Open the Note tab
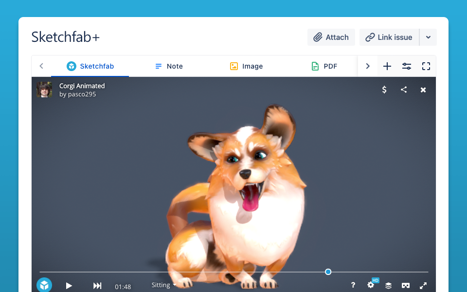 169,66
